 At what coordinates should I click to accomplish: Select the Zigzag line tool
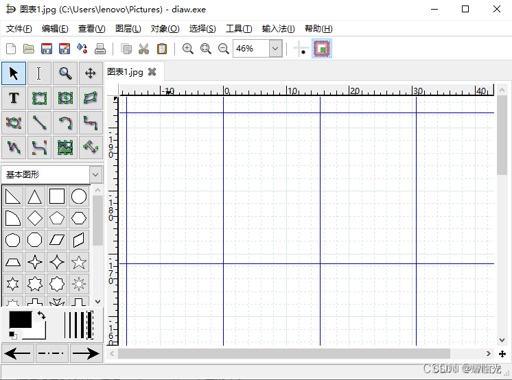pyautogui.click(x=91, y=123)
